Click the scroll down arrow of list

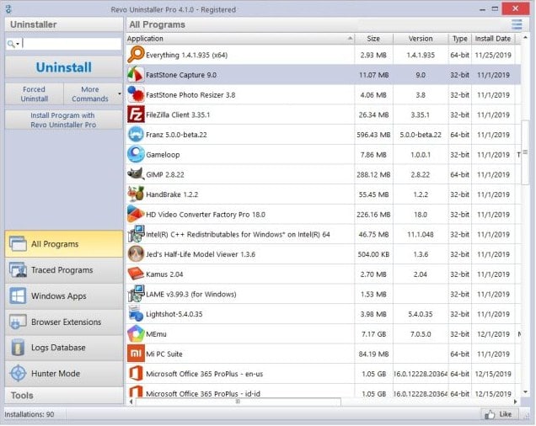click(525, 391)
